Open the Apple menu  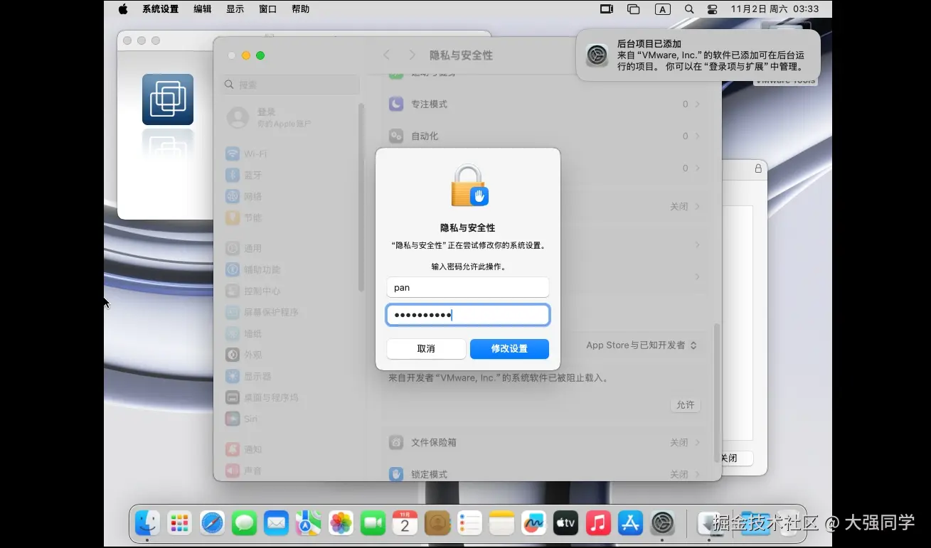pyautogui.click(x=122, y=9)
